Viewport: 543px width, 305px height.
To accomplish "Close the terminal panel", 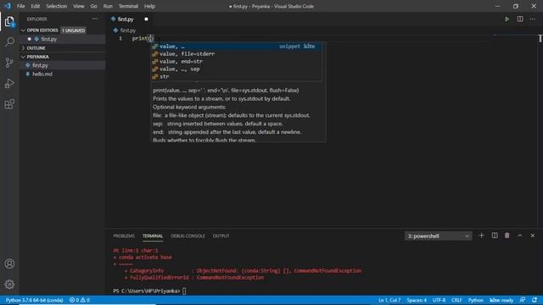I will click(533, 236).
